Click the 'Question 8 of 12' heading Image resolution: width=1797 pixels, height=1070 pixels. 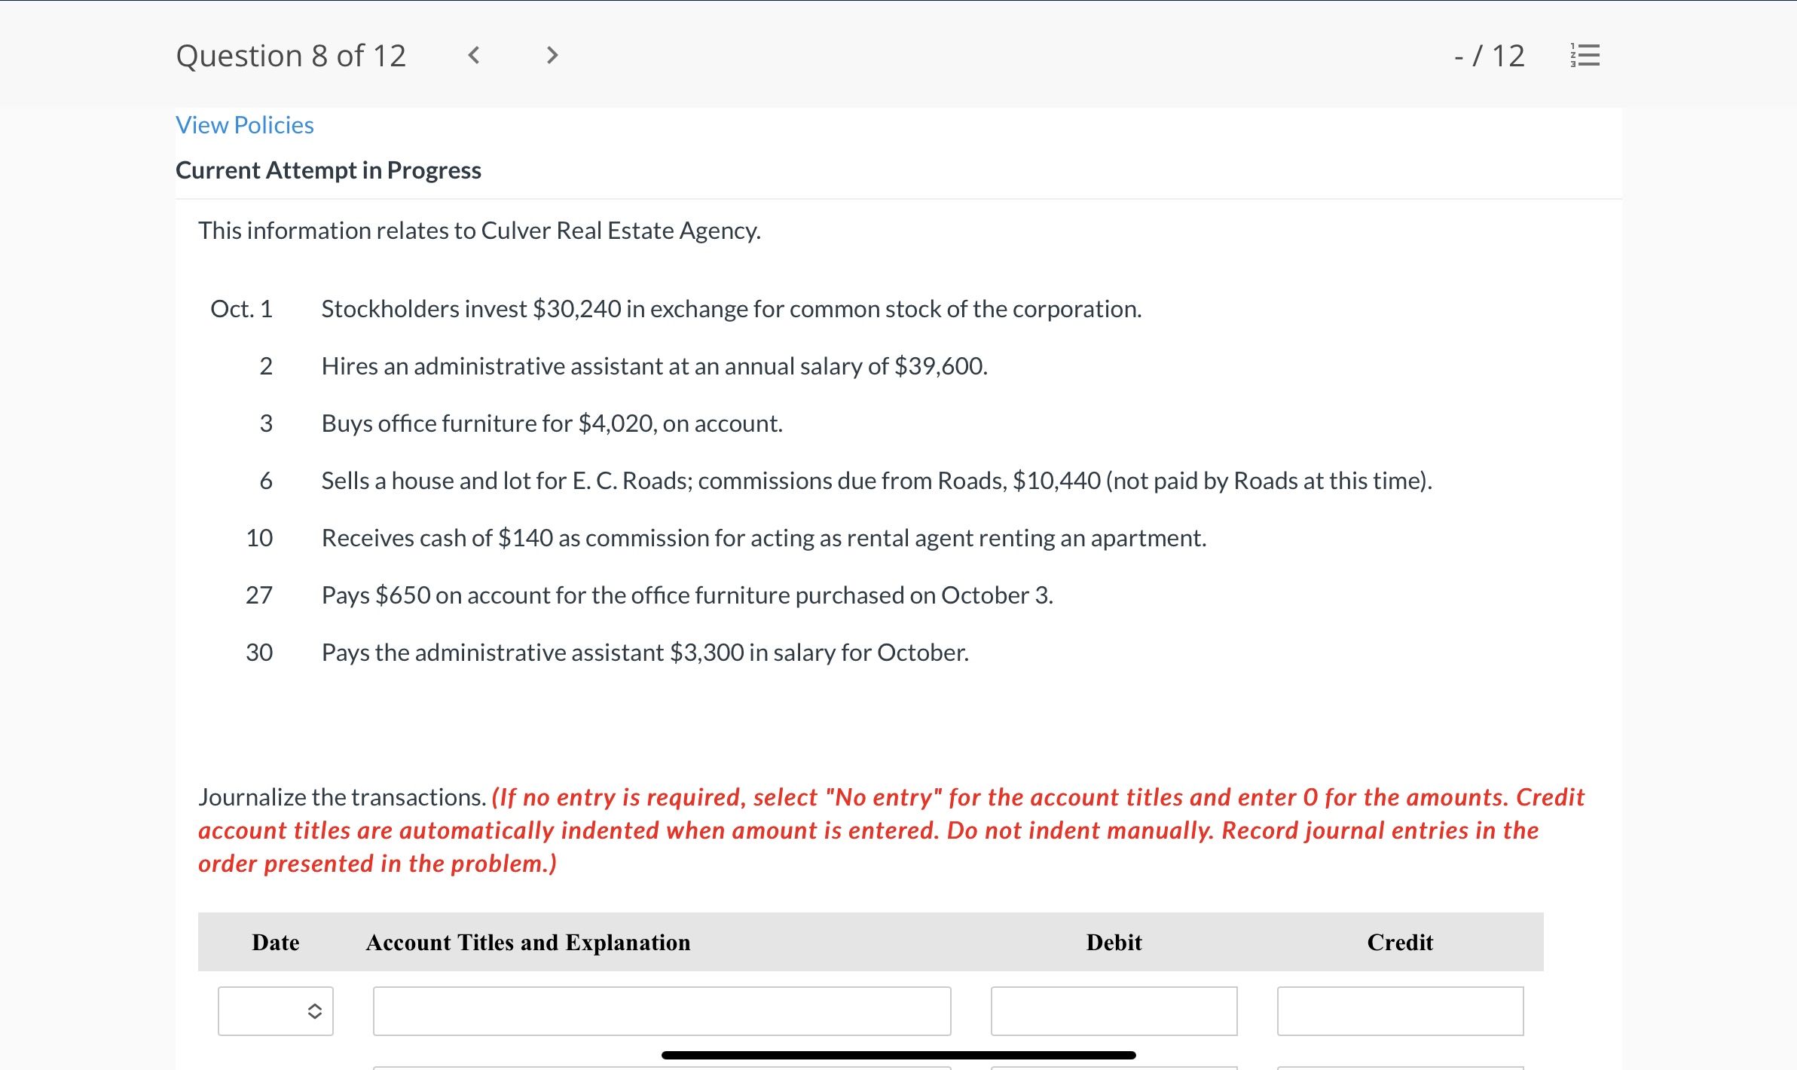(x=291, y=56)
